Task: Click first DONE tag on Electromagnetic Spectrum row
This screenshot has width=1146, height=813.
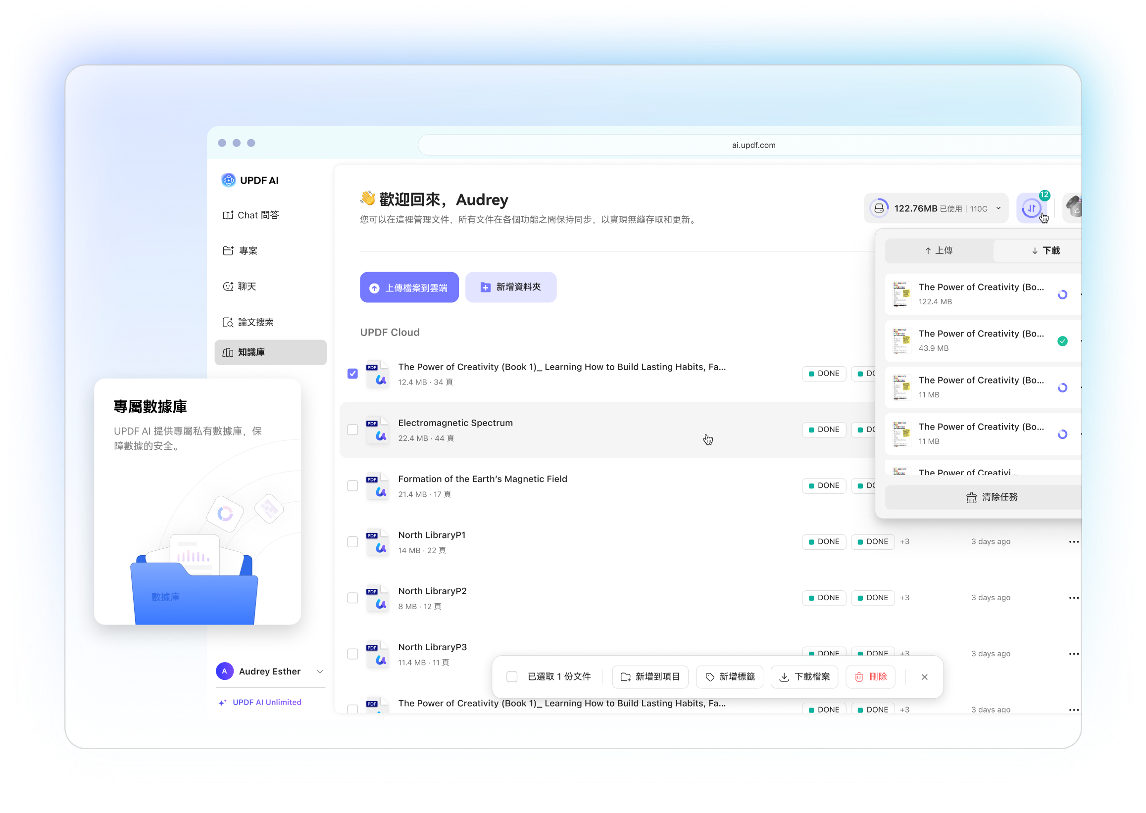Action: [x=824, y=430]
